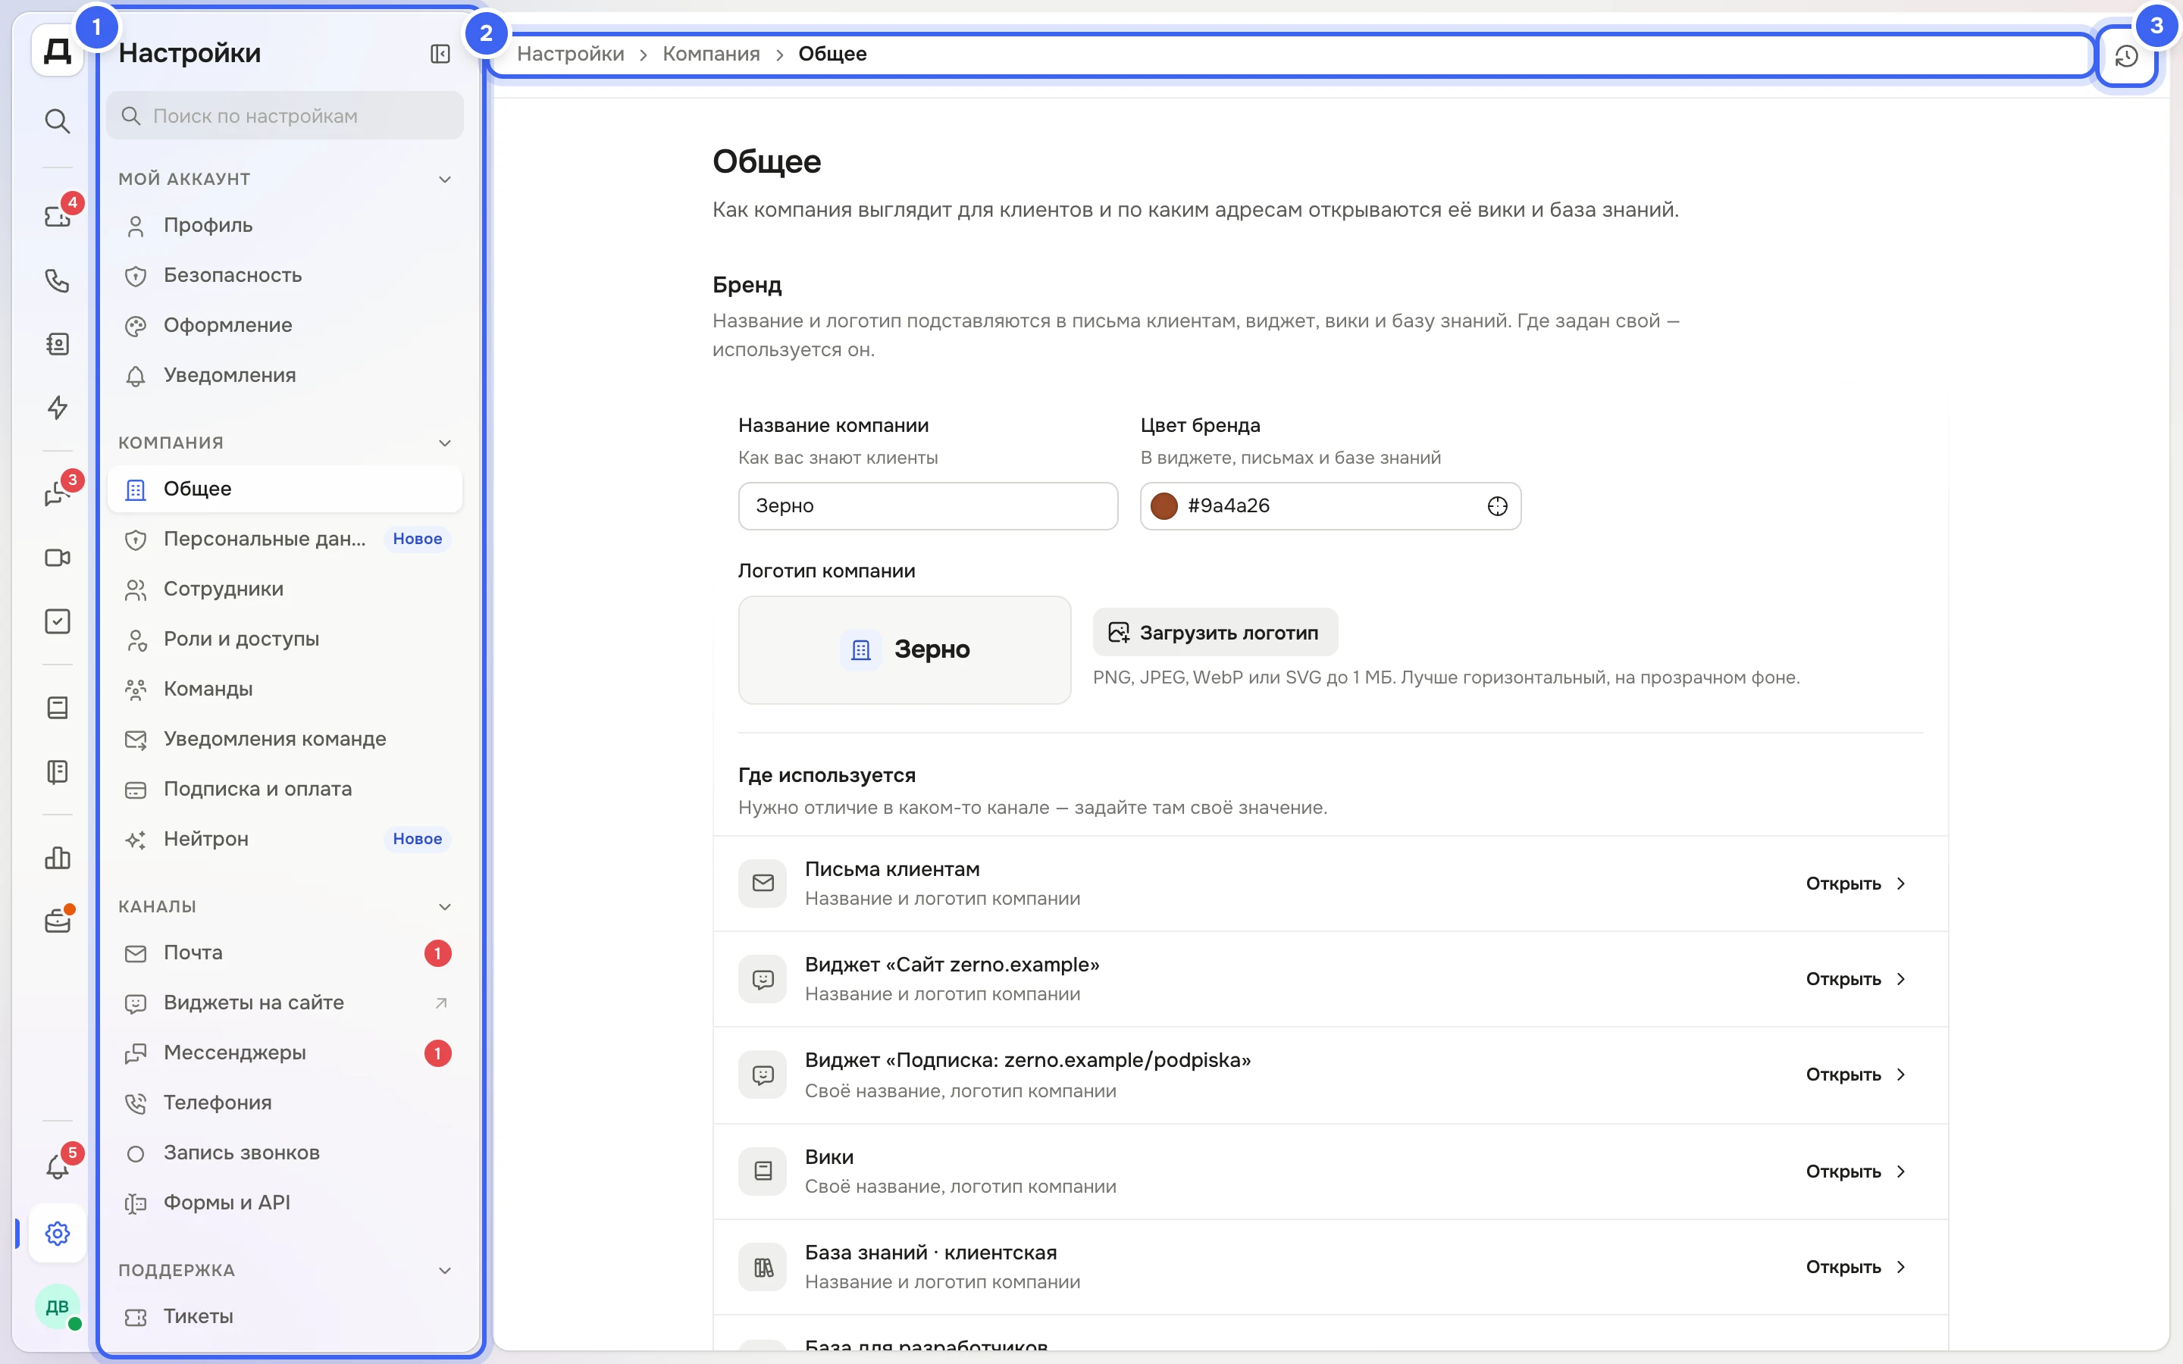
Task: Click the brown brand color swatch
Action: (1164, 506)
